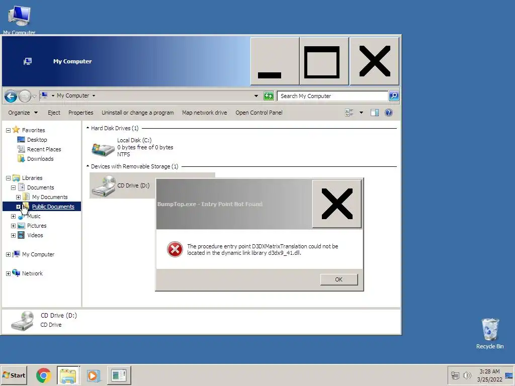This screenshot has height=386, width=515.
Task: Expand the Videos library node
Action: pos(13,235)
